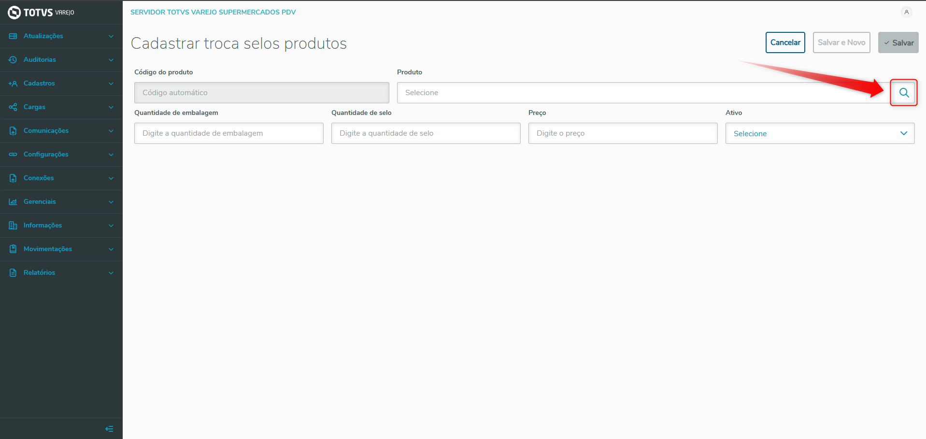The width and height of the screenshot is (926, 439).
Task: Expand the Cadastros menu chevron
Action: 111,84
